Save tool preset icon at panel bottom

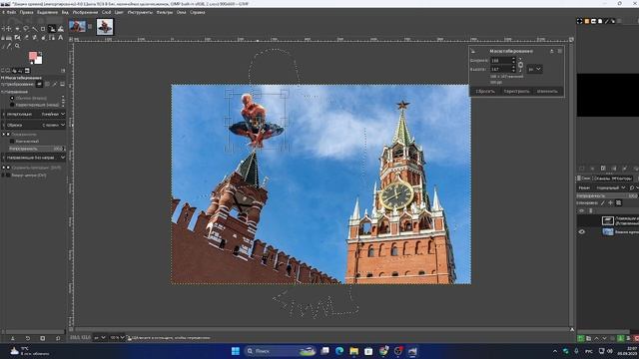click(12, 338)
